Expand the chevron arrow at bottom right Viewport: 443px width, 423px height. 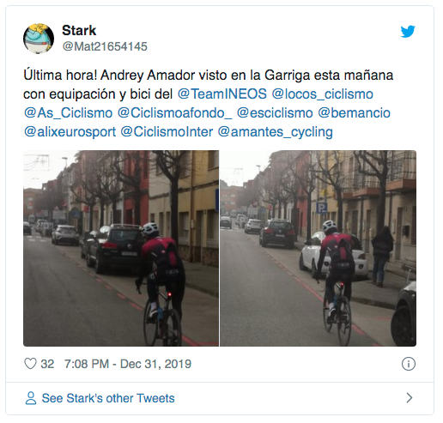[410, 398]
